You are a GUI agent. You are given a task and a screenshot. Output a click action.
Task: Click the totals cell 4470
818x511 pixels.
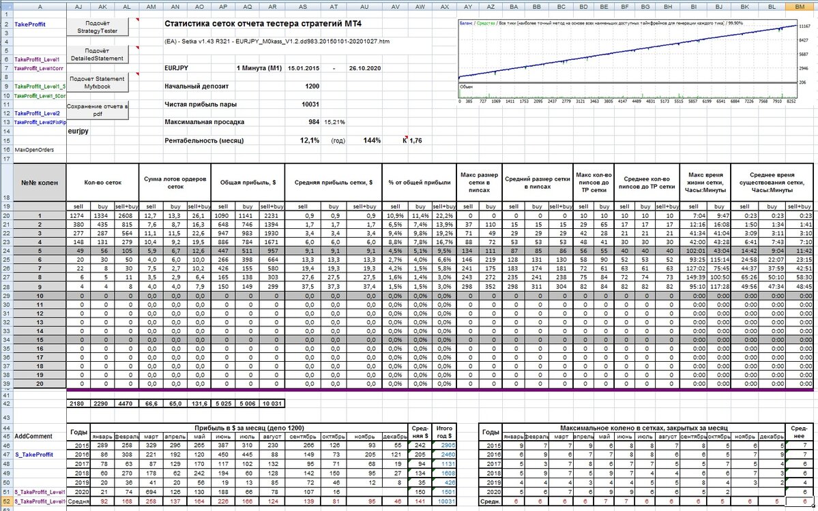[127, 404]
